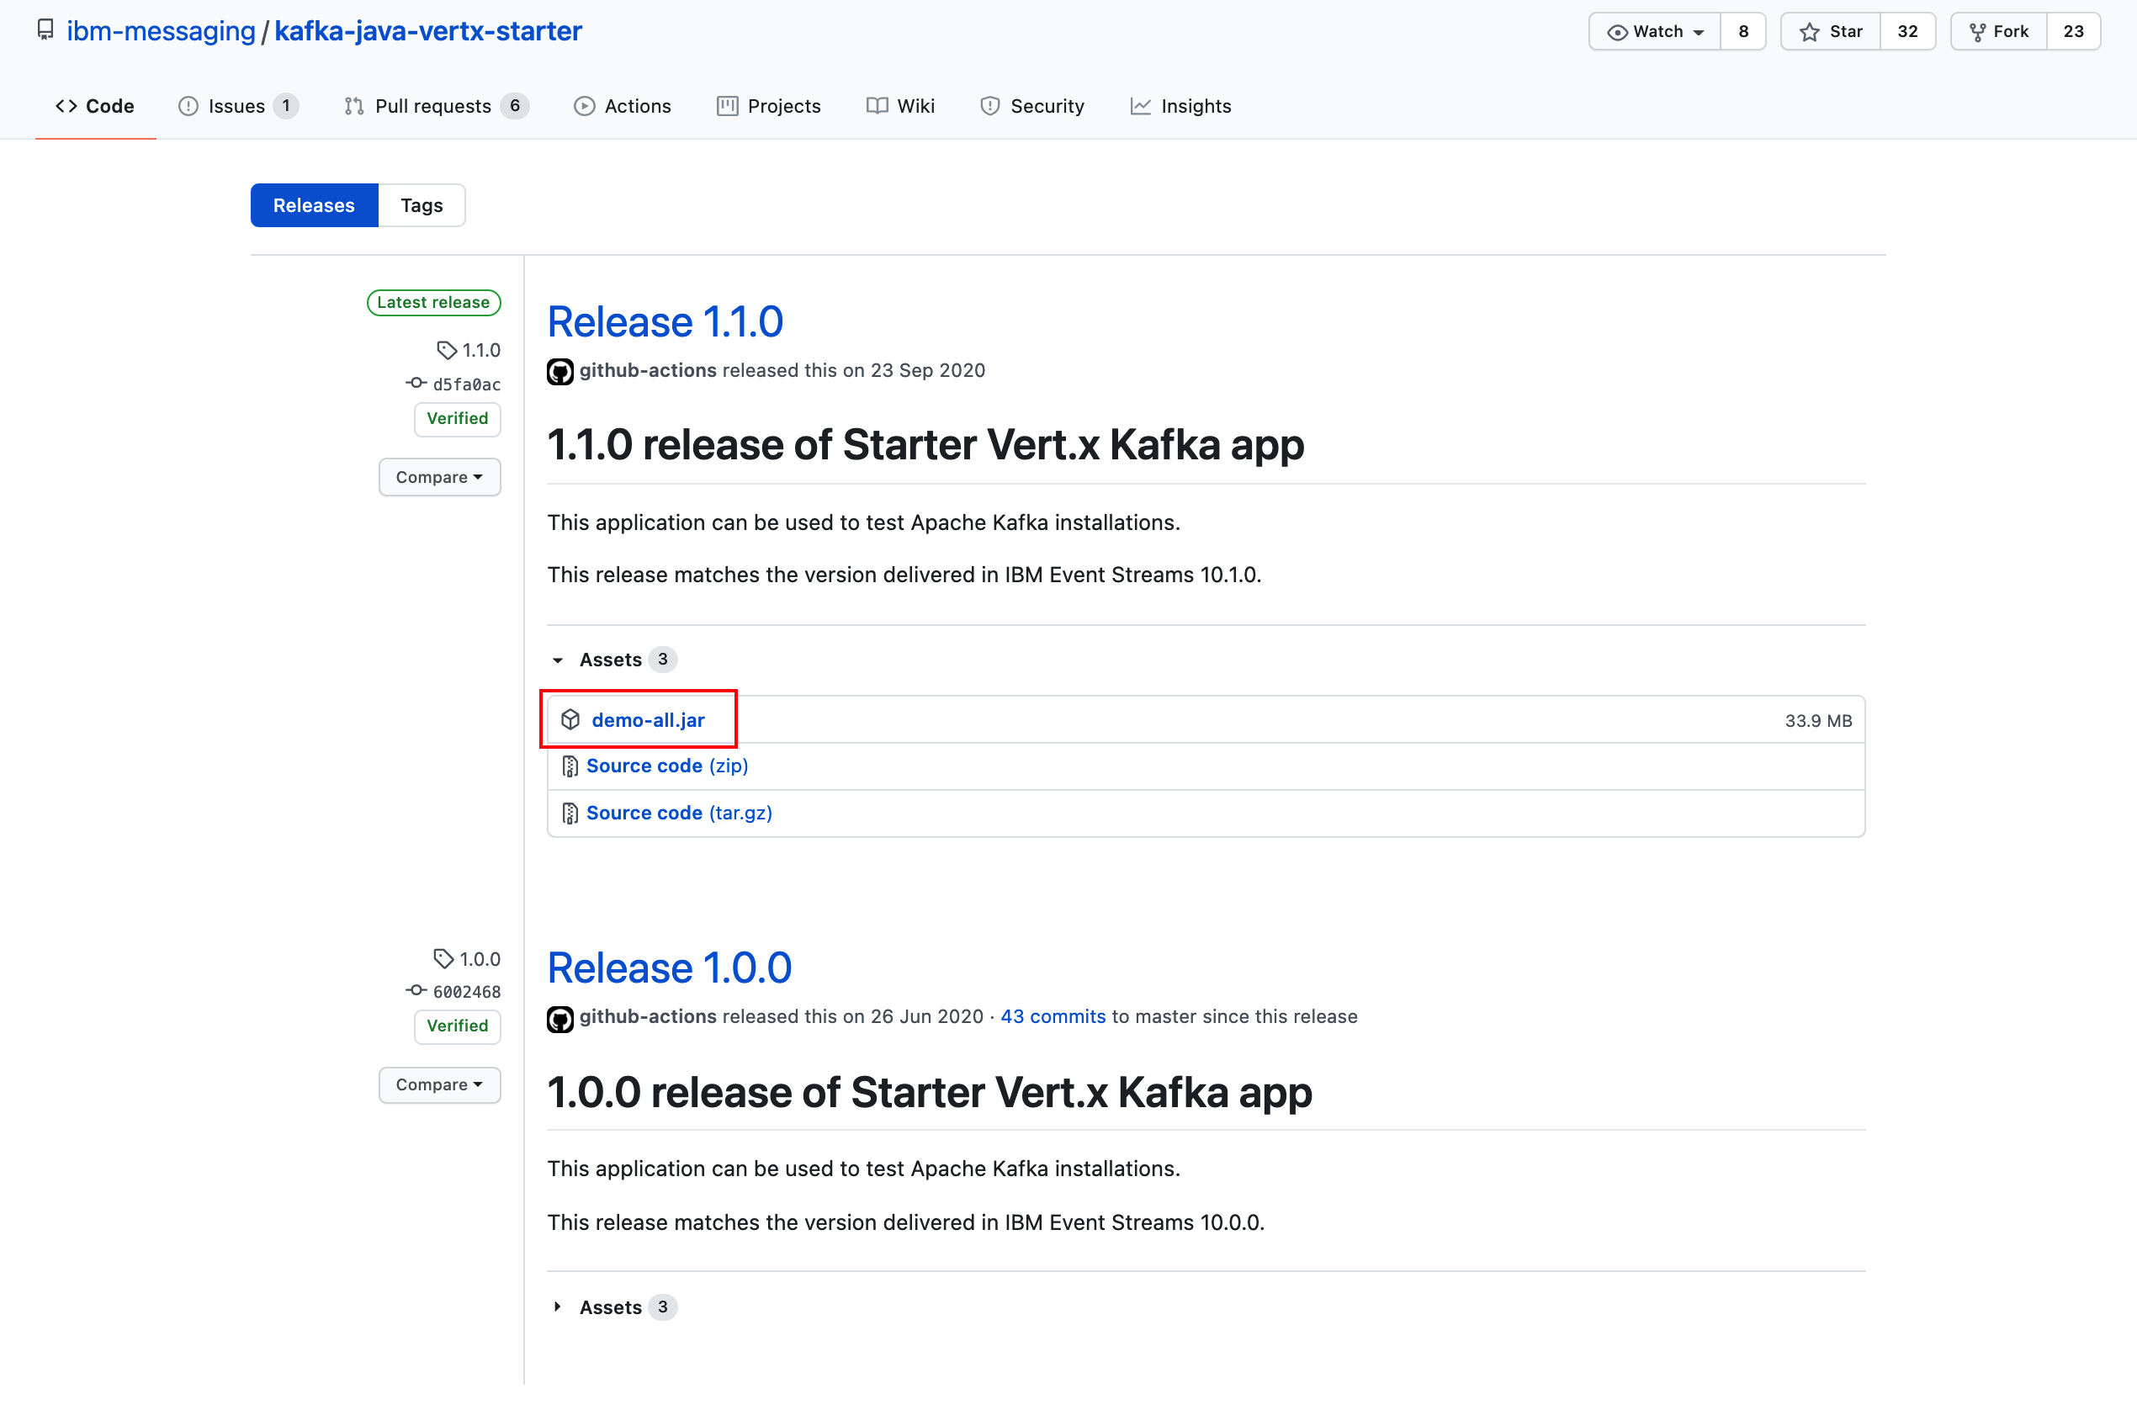This screenshot has height=1410, width=2137.
Task: Click the Verified badge for release 1.0.0
Action: [457, 1026]
